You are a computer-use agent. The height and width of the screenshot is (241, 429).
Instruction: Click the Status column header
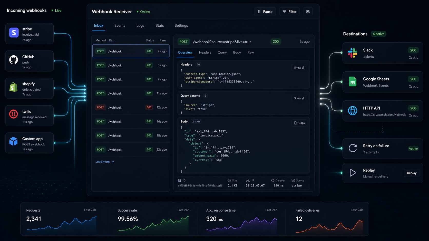150,40
